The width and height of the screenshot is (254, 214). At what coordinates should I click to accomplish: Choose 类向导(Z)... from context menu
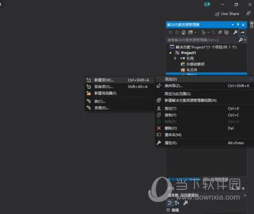pyautogui.click(x=205, y=86)
